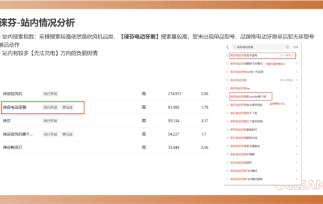Click the 2.56 value in 徕芬剃须刀 row

tap(205, 147)
